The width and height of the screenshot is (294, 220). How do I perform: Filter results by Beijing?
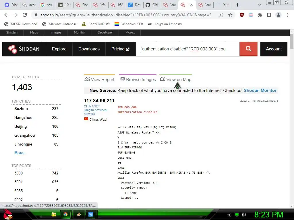[20, 126]
